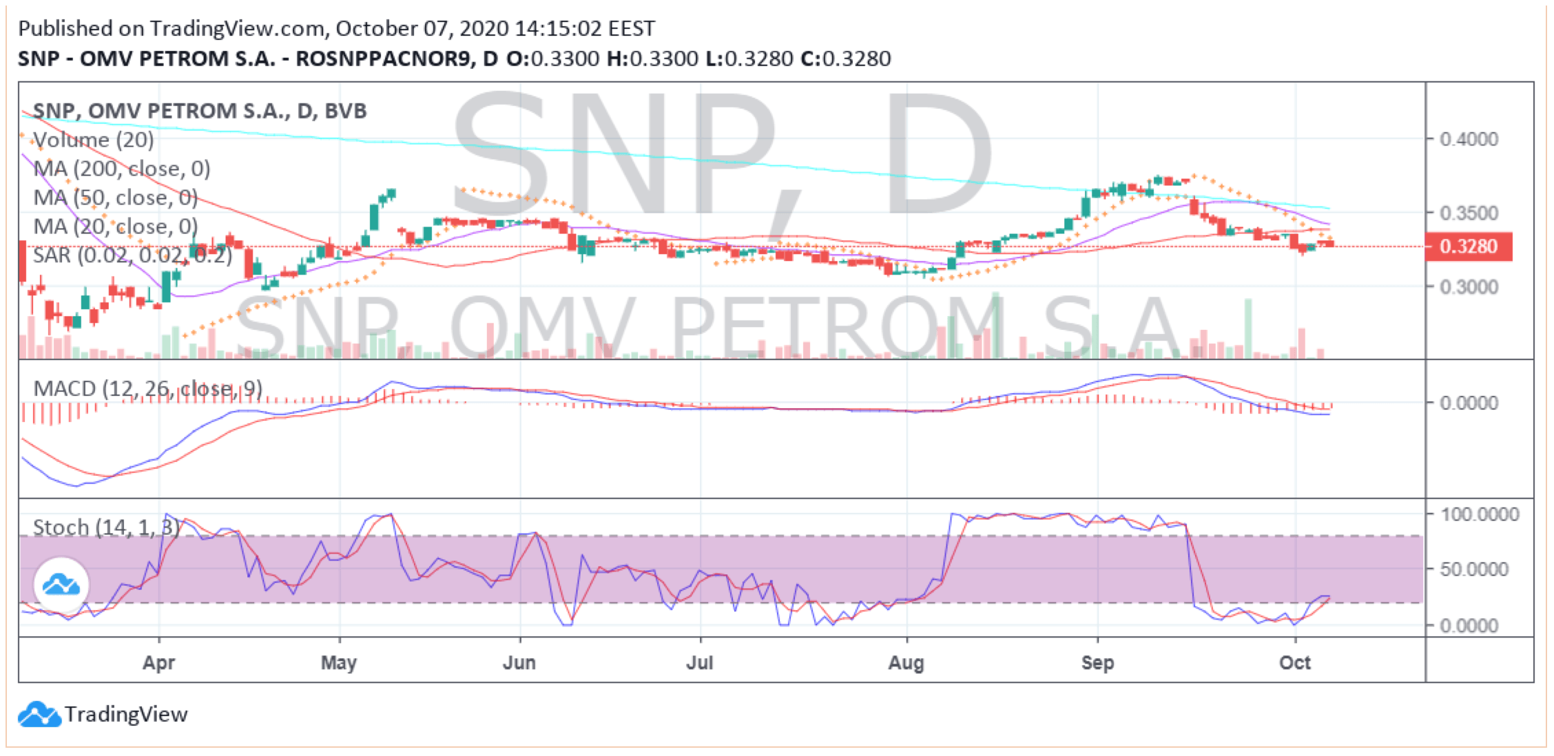Click the TradingView logo in the footer
Screen dimensions: 1554x756
coord(39,715)
